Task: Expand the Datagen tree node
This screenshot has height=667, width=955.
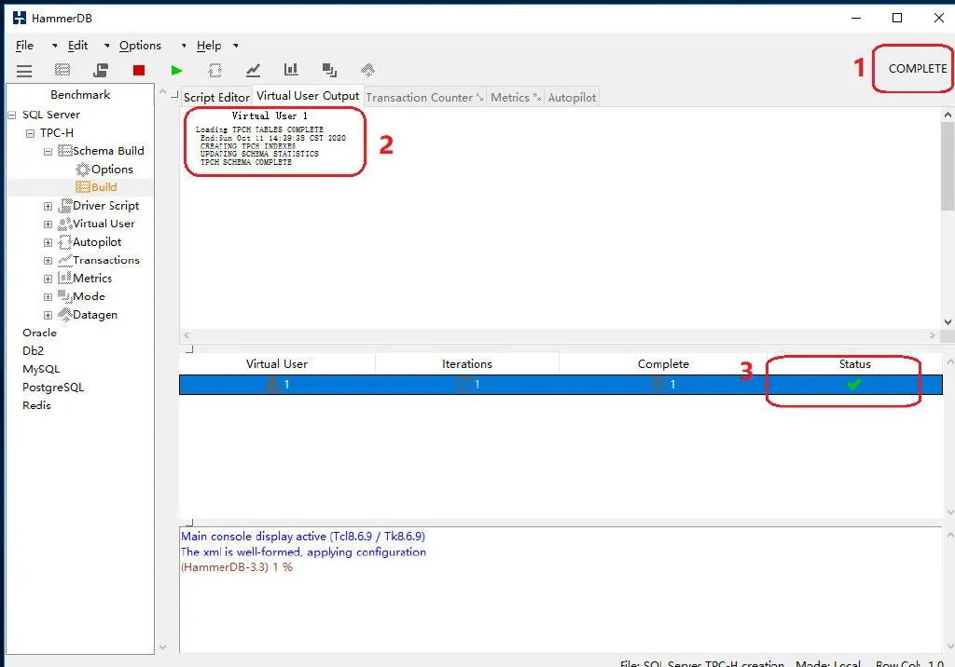Action: pyautogui.click(x=48, y=315)
